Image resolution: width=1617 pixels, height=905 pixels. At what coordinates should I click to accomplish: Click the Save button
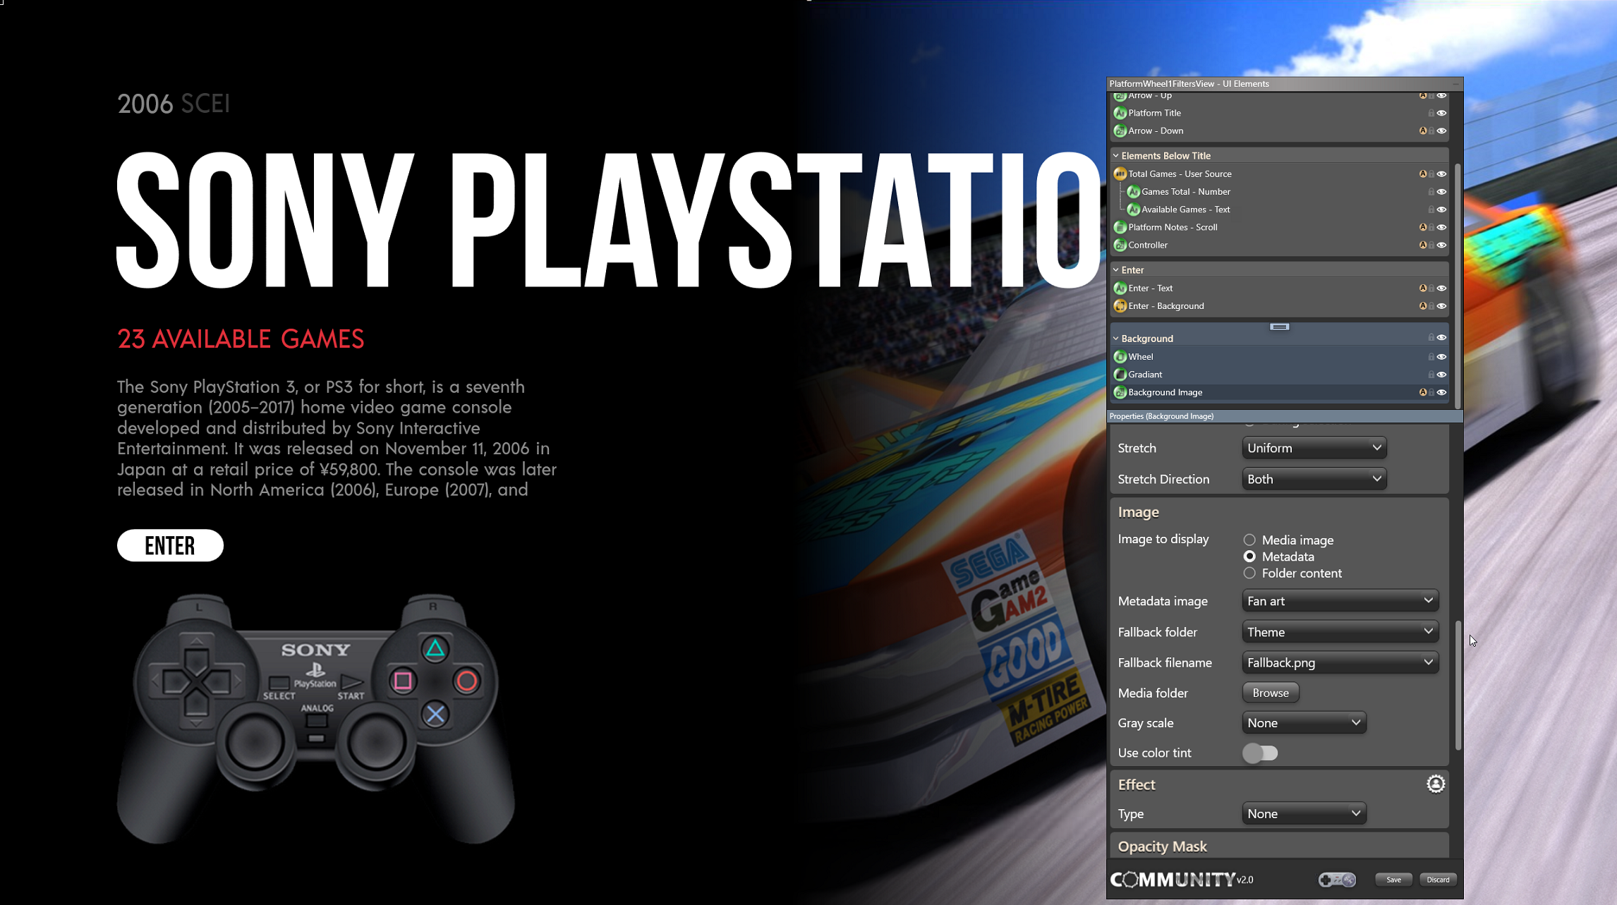[1393, 880]
